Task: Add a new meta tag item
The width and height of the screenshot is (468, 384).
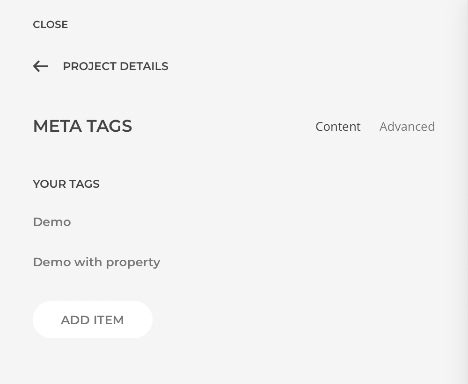Action: pos(93,320)
